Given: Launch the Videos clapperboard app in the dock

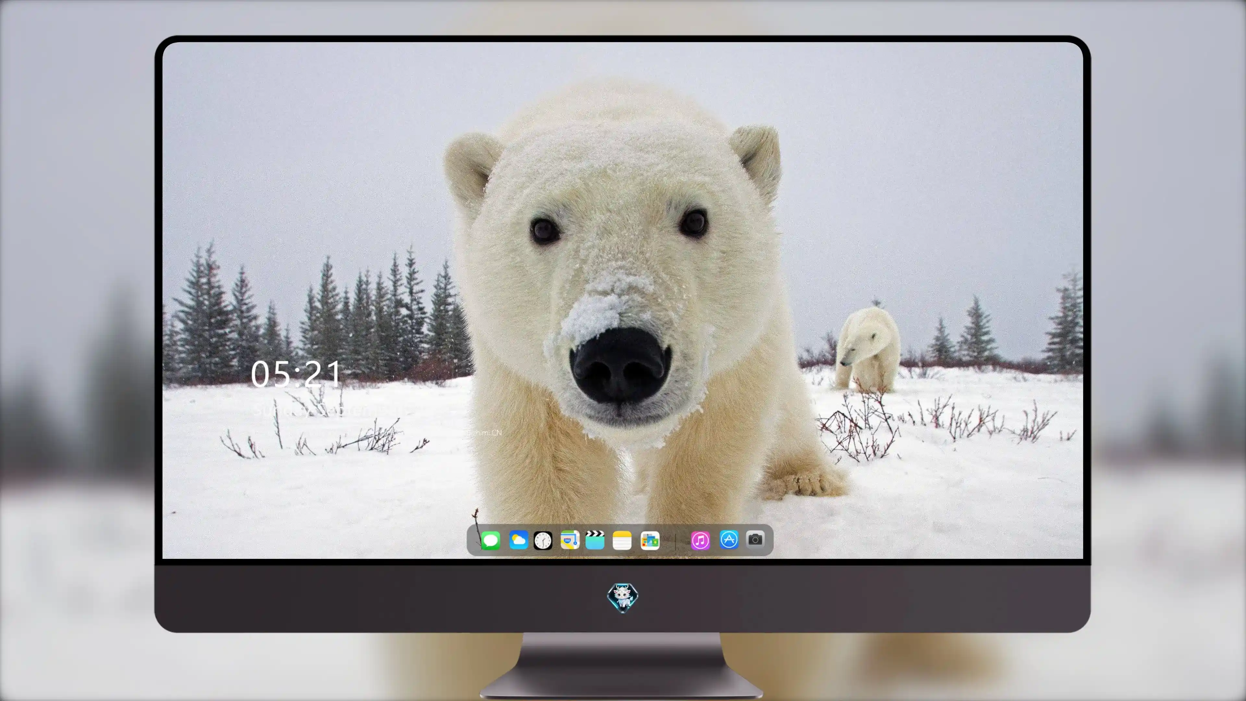Looking at the screenshot, I should (x=595, y=540).
